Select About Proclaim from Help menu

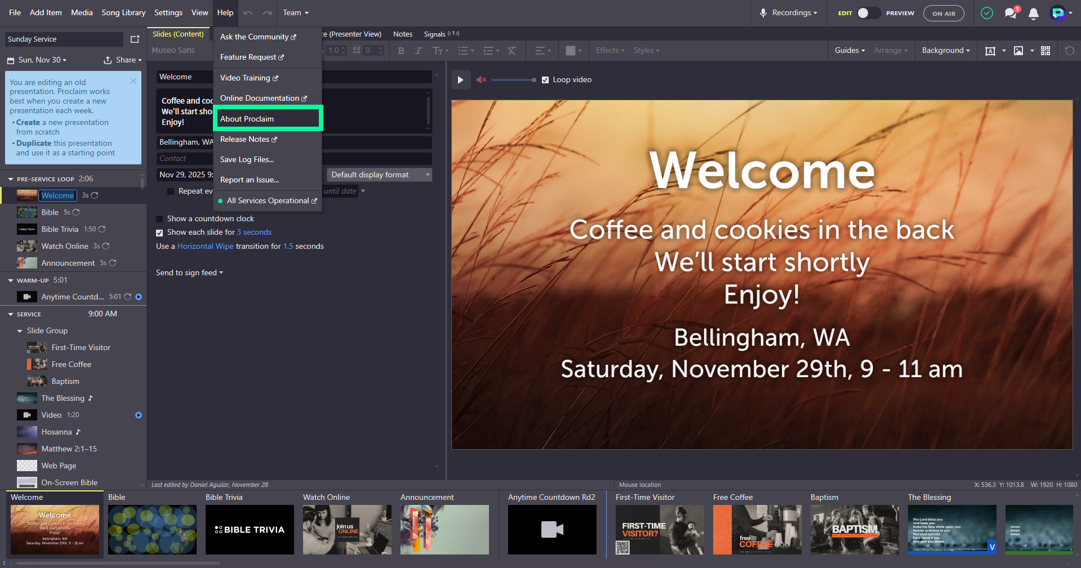pyautogui.click(x=268, y=119)
